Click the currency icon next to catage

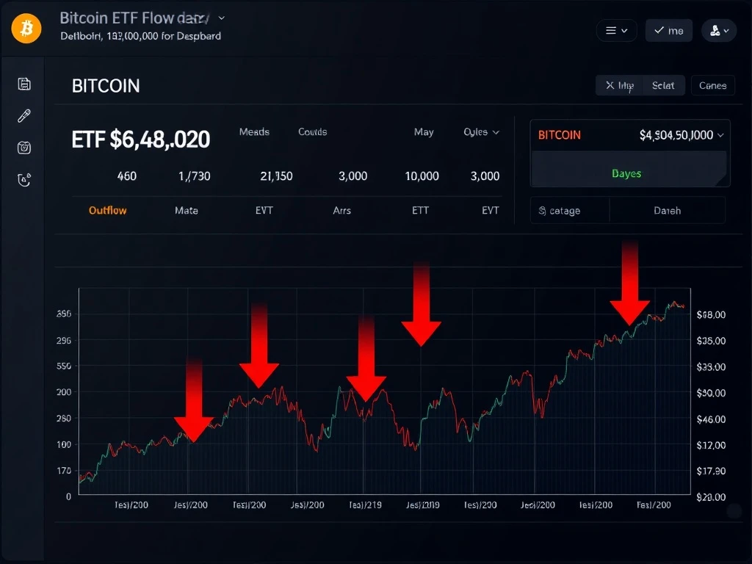(541, 210)
